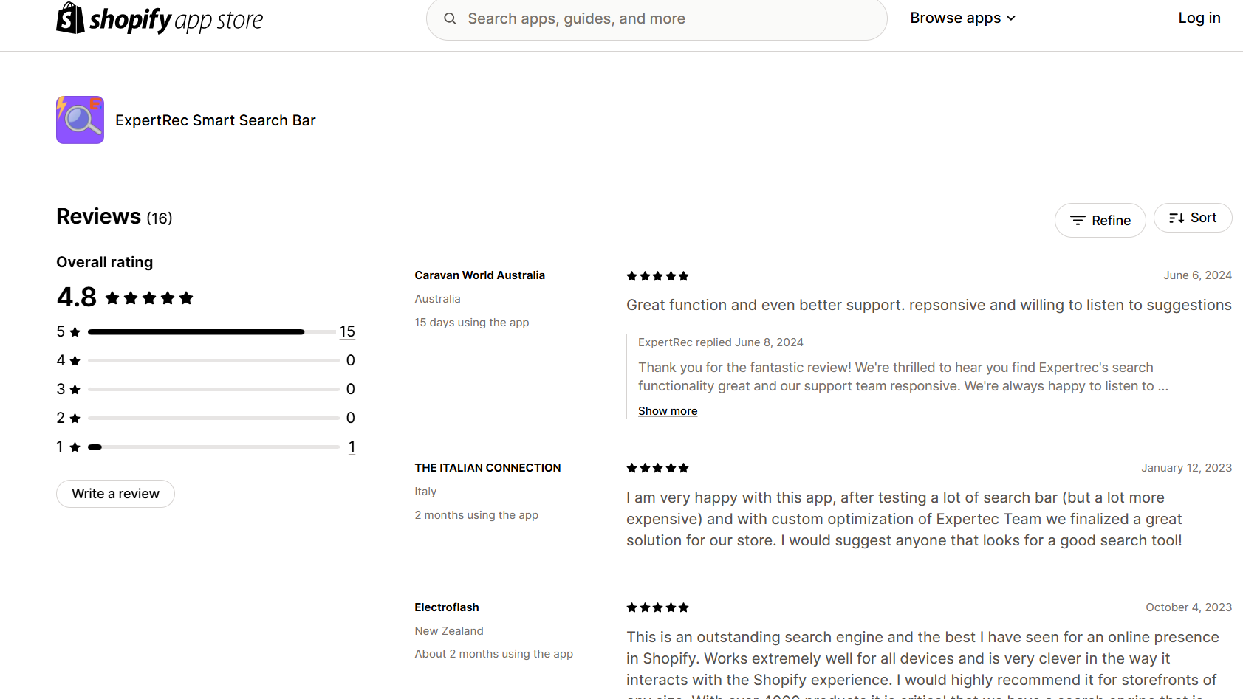
Task: Filter by the single 1-star review
Action: 352,447
